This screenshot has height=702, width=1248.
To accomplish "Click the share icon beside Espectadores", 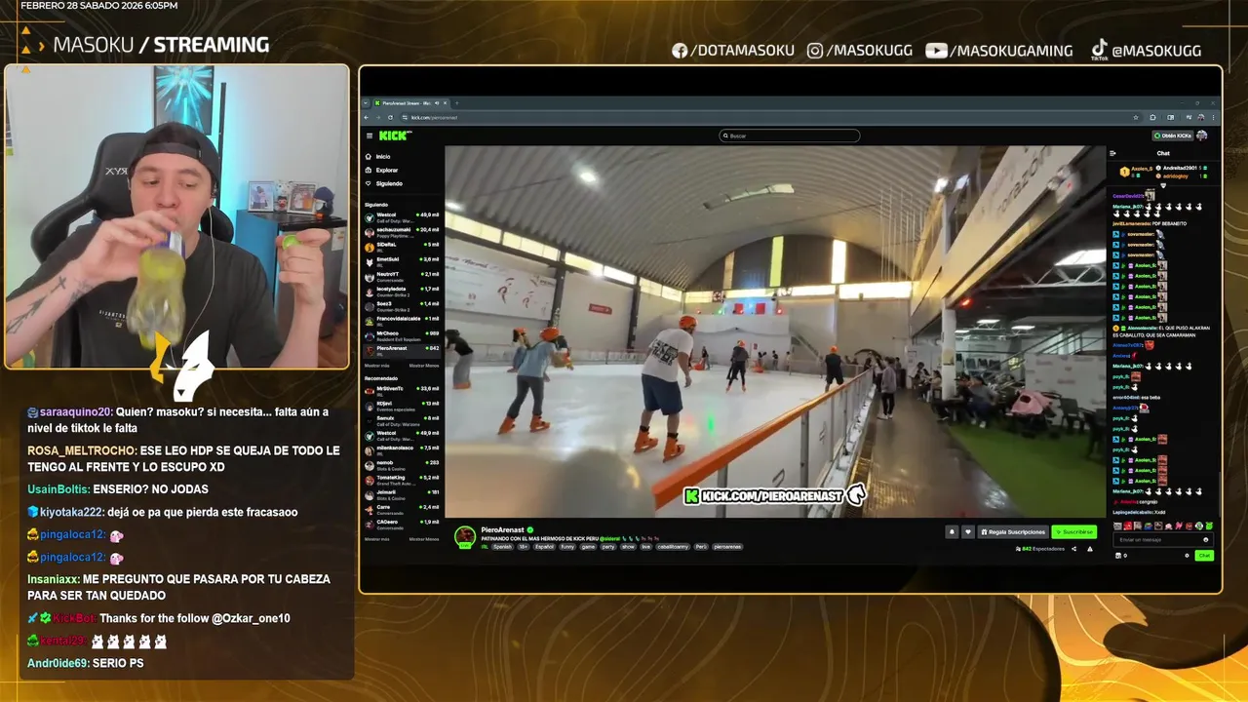I will pos(1074,549).
